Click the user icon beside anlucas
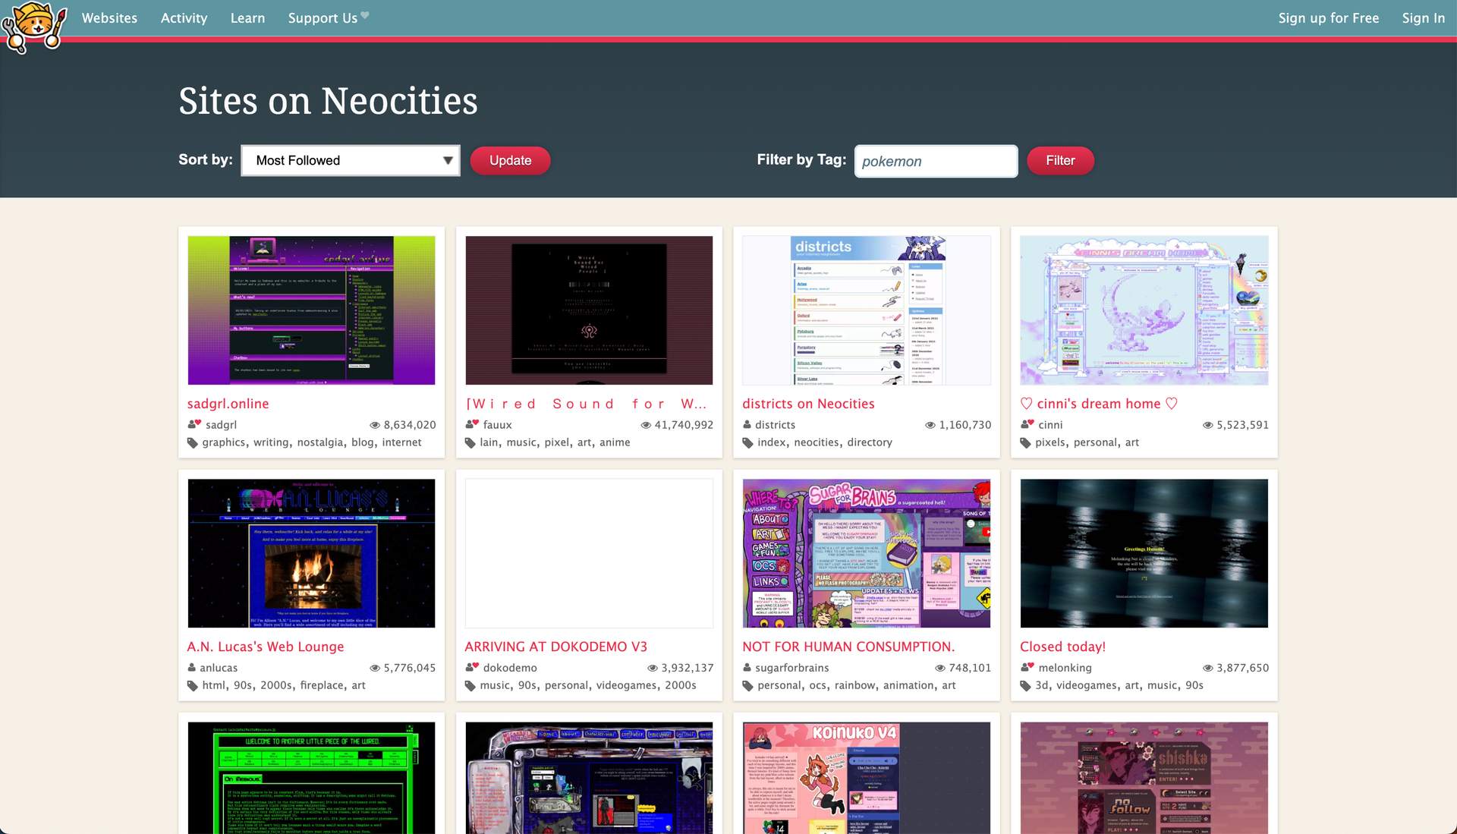 [x=191, y=668]
